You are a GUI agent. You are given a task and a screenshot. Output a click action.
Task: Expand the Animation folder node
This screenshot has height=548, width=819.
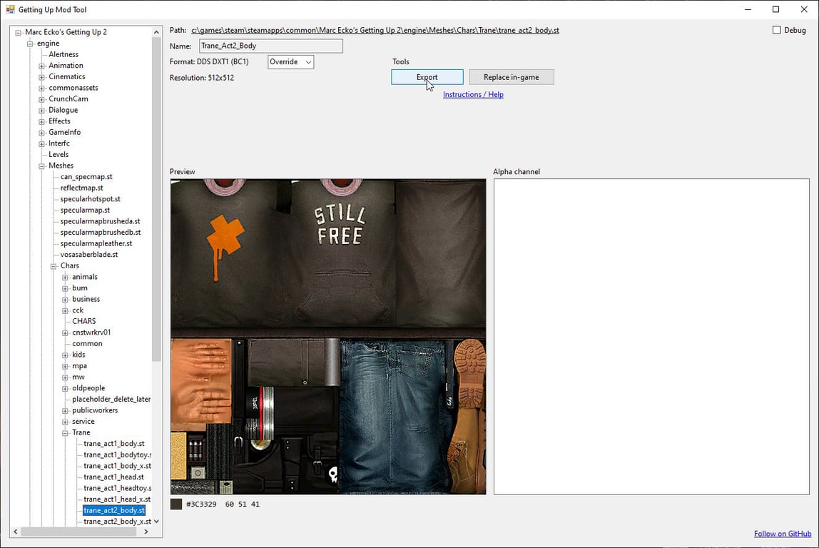coord(42,66)
